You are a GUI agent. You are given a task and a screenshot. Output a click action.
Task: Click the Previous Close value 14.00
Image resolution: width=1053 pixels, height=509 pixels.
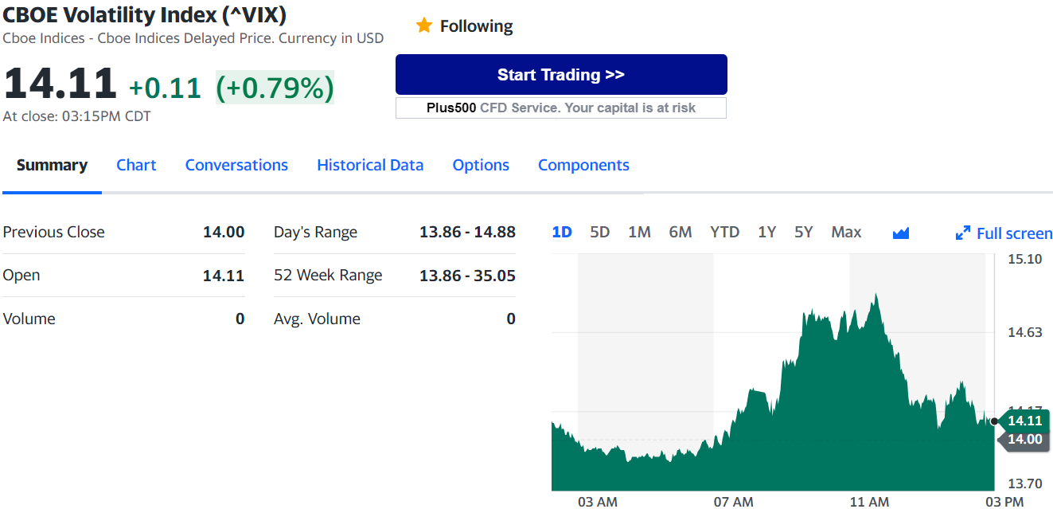click(224, 232)
